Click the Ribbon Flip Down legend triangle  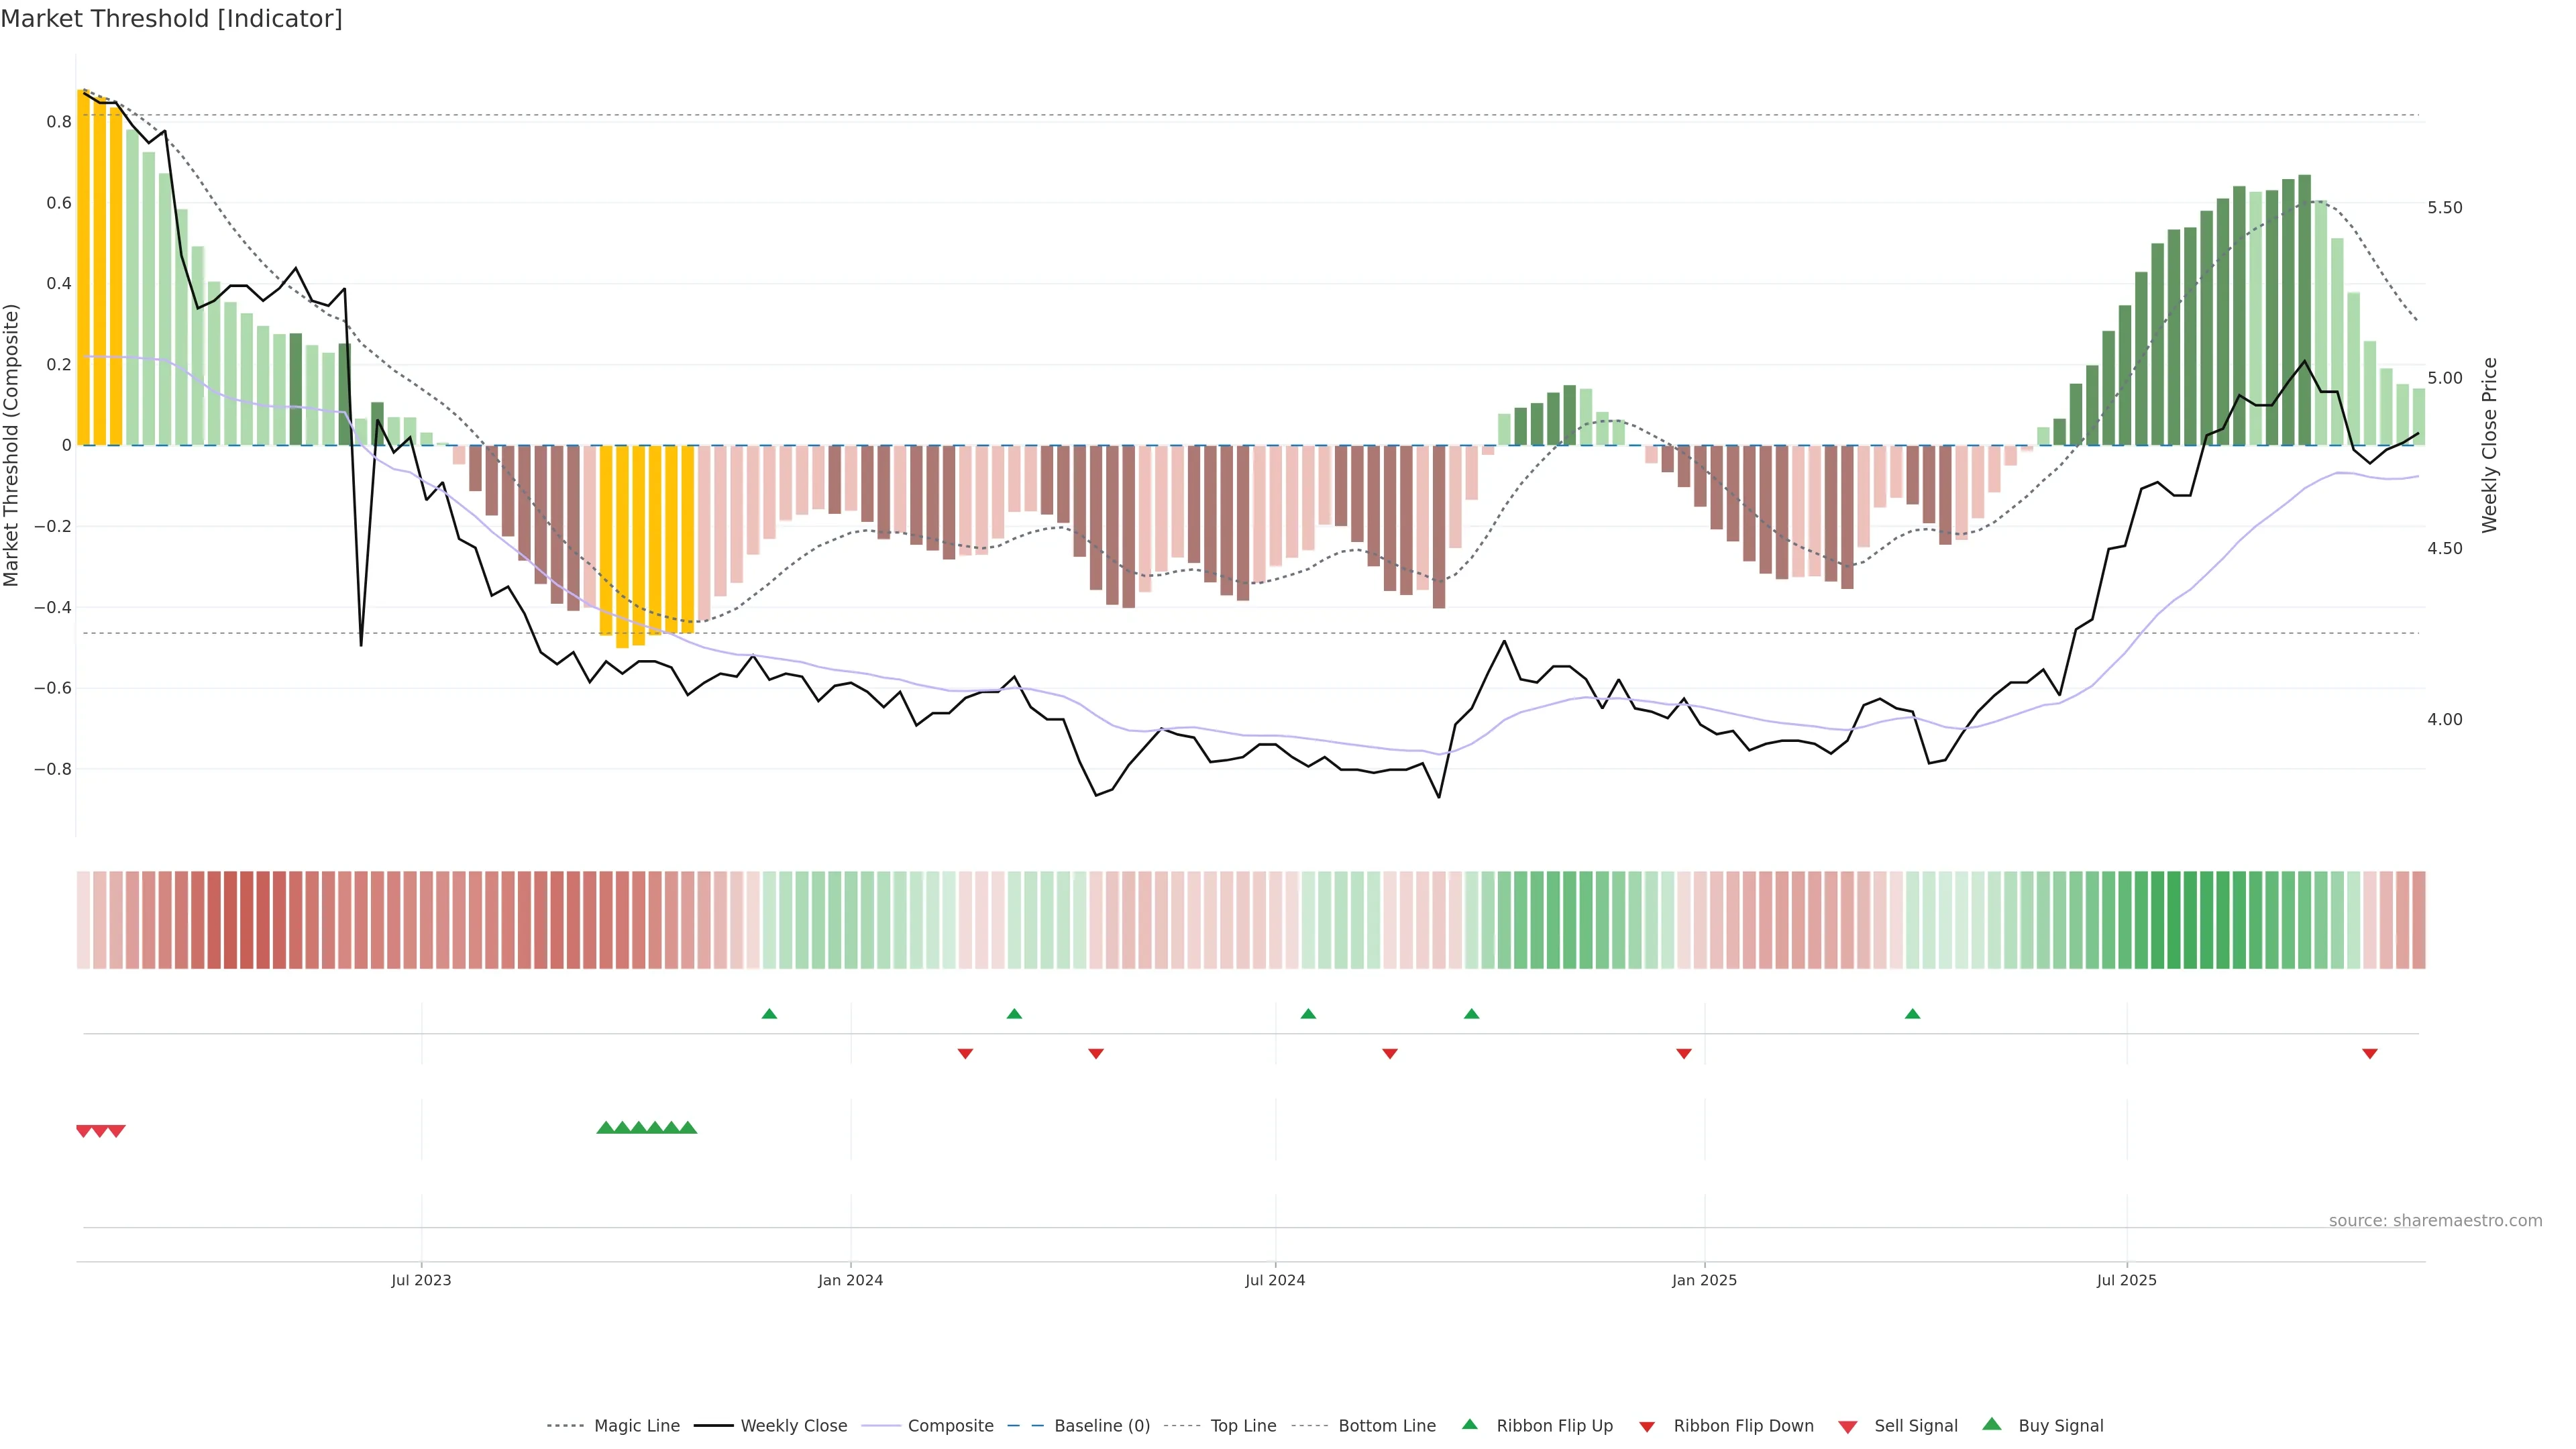(1647, 1426)
